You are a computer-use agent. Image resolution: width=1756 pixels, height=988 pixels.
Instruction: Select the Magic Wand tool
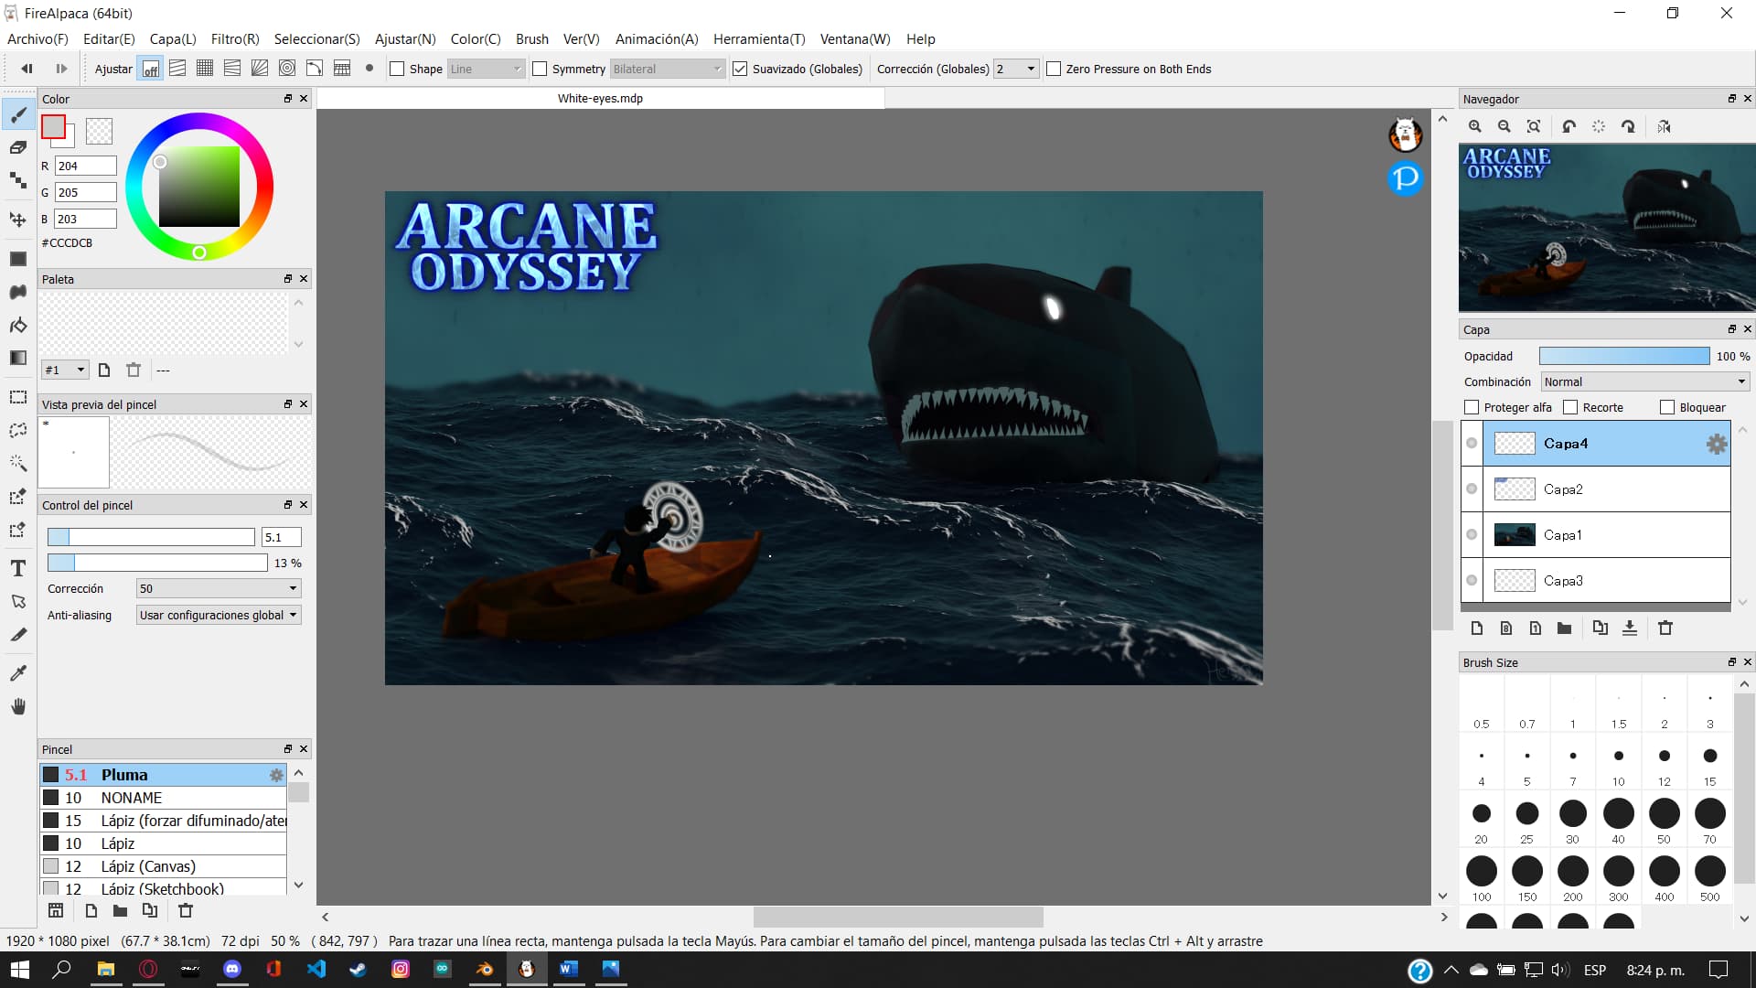point(18,463)
